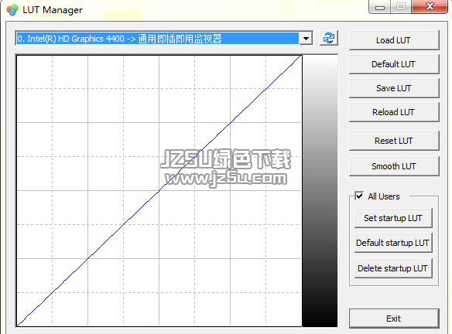Click the Default startup LUT button
Viewport: 452px width, 334px height.
point(393,243)
